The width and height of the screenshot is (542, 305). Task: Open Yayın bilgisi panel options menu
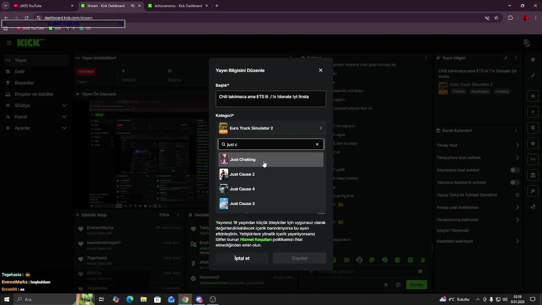coord(516,58)
